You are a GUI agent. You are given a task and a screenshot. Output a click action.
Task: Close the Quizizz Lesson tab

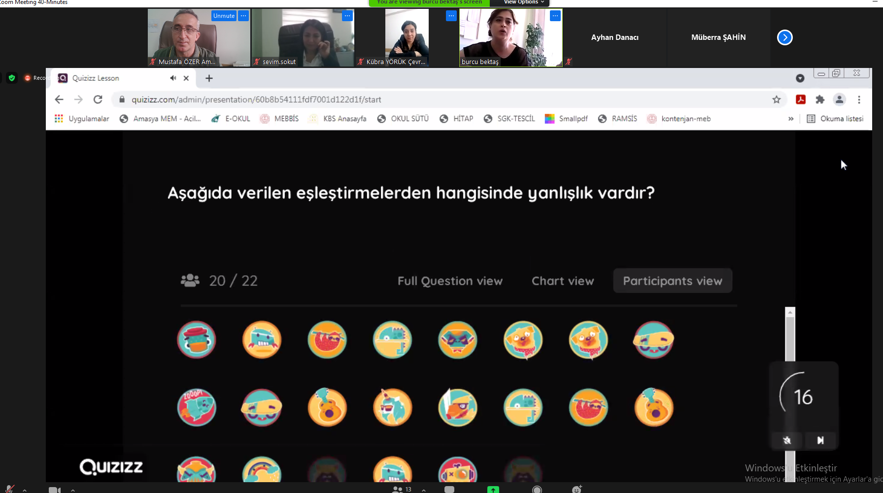pos(186,78)
